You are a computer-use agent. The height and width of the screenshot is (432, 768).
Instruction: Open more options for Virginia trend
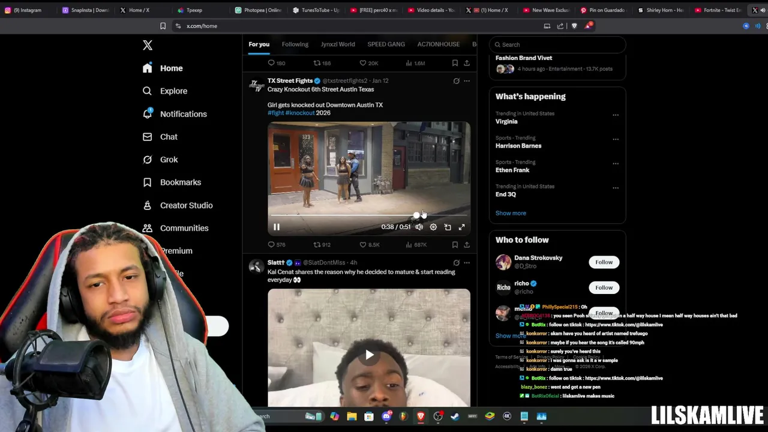pyautogui.click(x=615, y=115)
